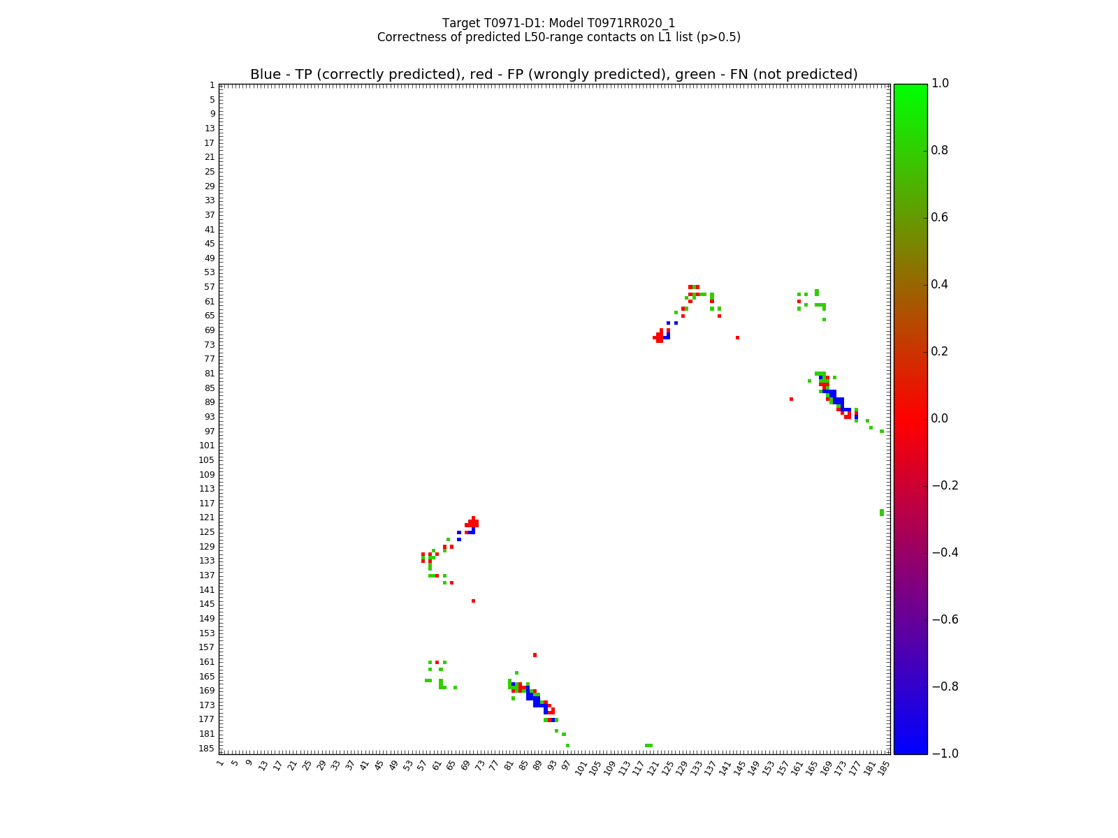This screenshot has height=838, width=1118.
Task: Click the 'Blue - TP, red - FP' legend heading
Action: point(553,75)
